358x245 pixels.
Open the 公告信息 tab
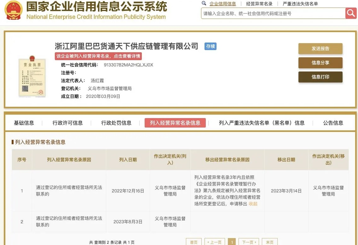point(333,123)
